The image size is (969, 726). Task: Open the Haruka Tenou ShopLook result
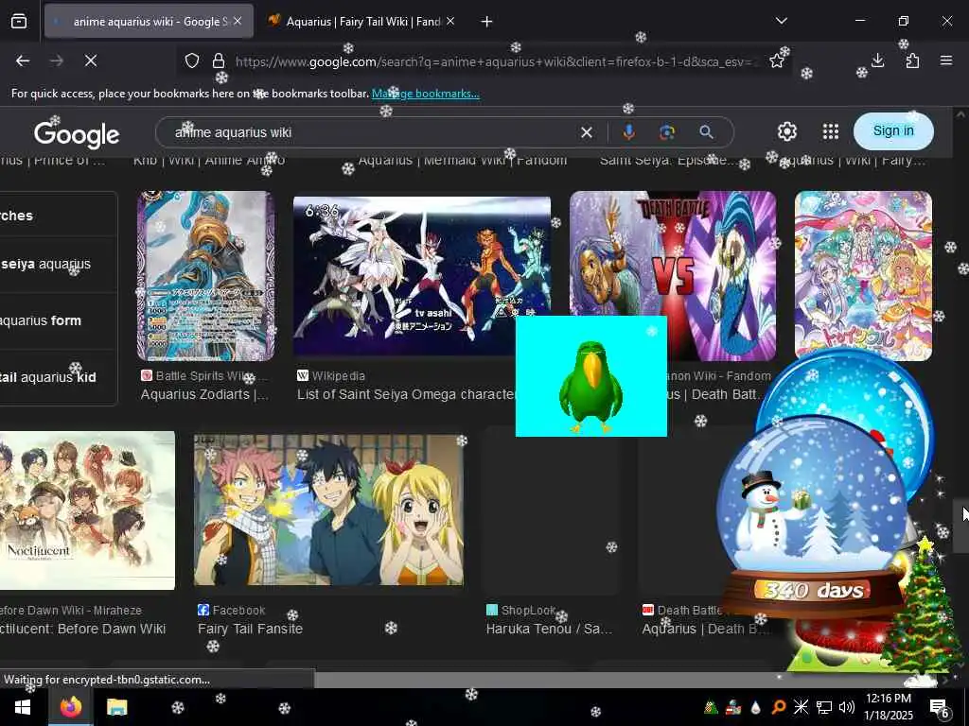click(x=549, y=629)
